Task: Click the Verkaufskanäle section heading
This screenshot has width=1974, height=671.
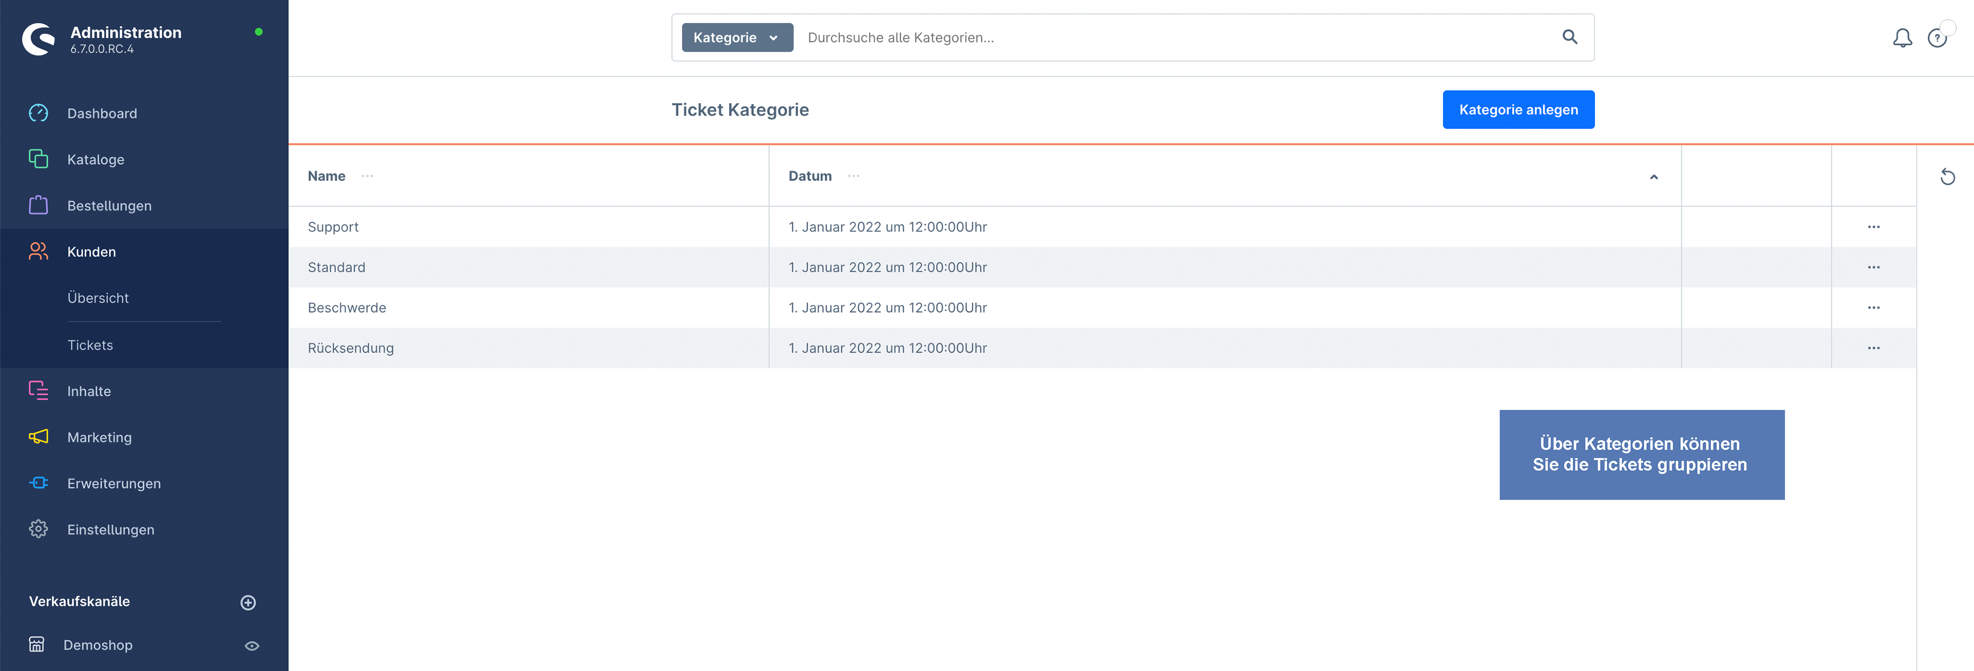Action: pos(79,601)
